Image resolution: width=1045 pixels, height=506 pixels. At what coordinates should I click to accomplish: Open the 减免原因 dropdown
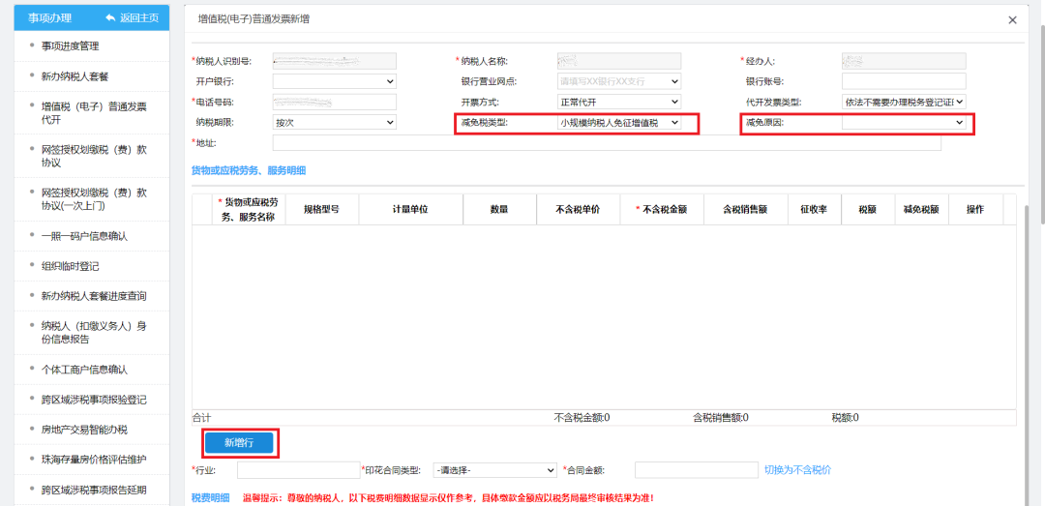click(x=904, y=123)
